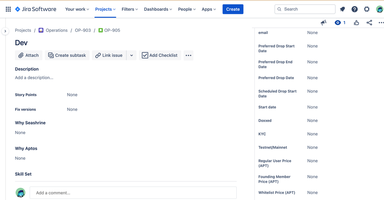384x200 pixels.
Task: Set the Preferred Drop Date value
Action: pyautogui.click(x=312, y=78)
